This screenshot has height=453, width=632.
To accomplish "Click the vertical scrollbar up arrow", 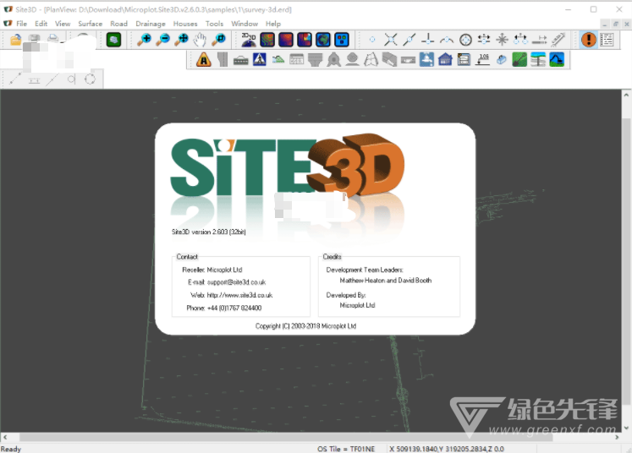I will click(x=626, y=95).
